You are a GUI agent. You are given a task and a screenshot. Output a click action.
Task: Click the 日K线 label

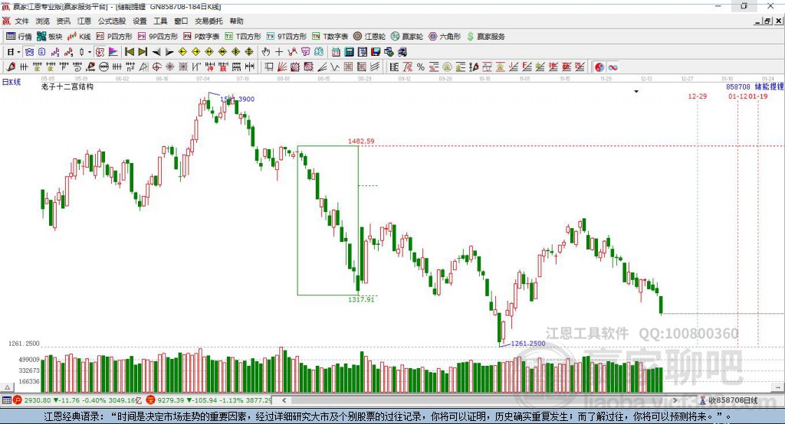(x=11, y=82)
